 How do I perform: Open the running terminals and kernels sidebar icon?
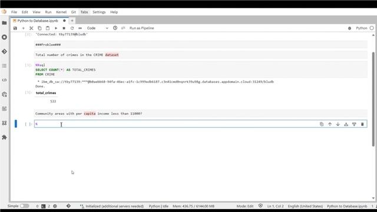coord(4,37)
